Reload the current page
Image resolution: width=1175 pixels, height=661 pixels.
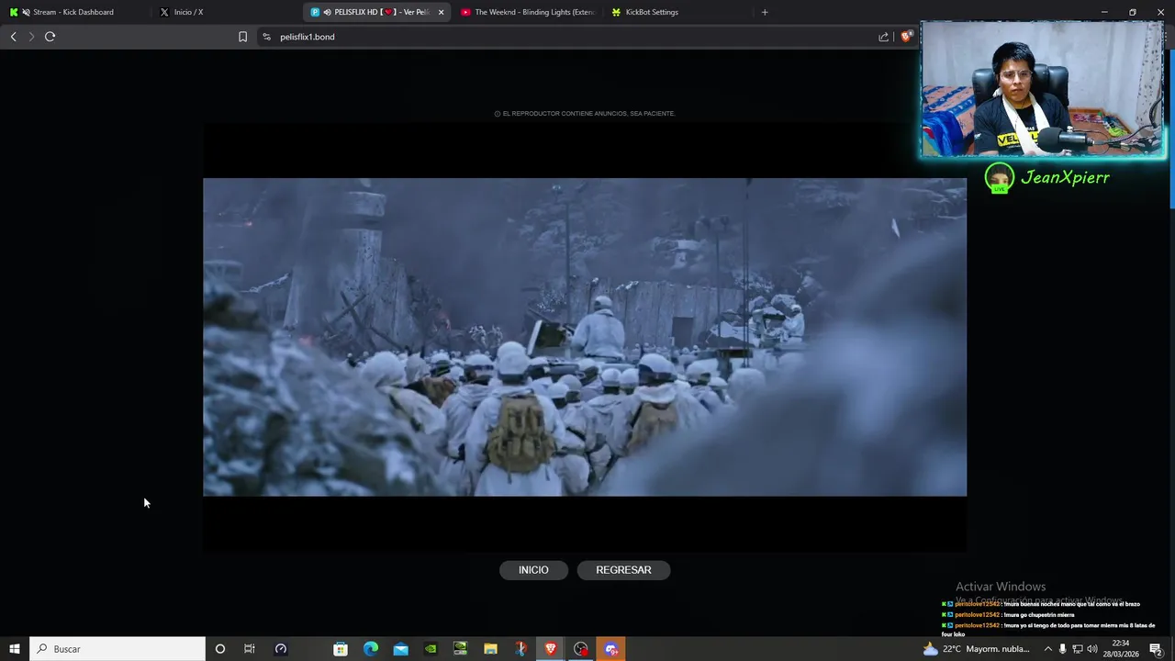pyautogui.click(x=50, y=37)
